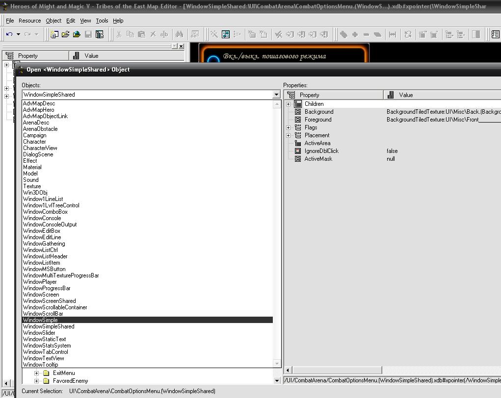Close the left Property panel with X
The image size is (501, 398).
(x=181, y=46)
